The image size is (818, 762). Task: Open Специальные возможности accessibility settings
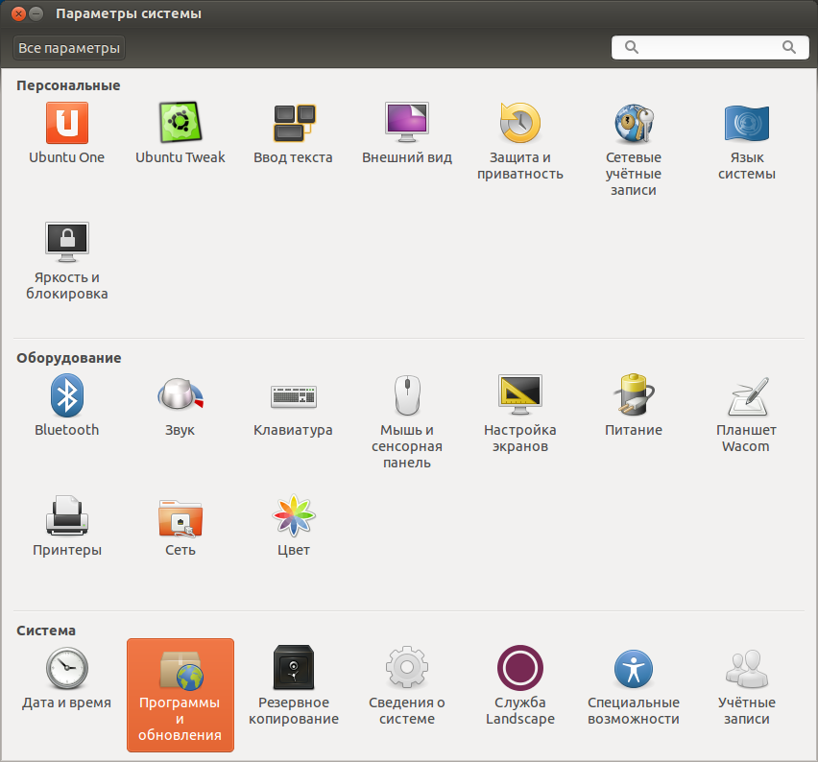coord(634,686)
